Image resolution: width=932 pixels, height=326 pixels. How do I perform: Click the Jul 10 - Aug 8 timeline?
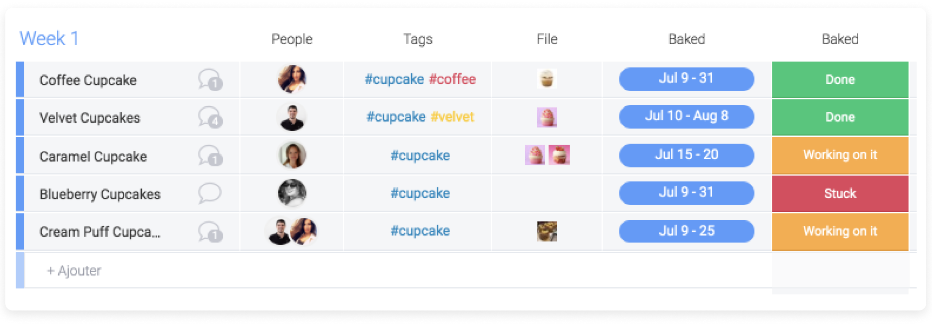pyautogui.click(x=686, y=116)
